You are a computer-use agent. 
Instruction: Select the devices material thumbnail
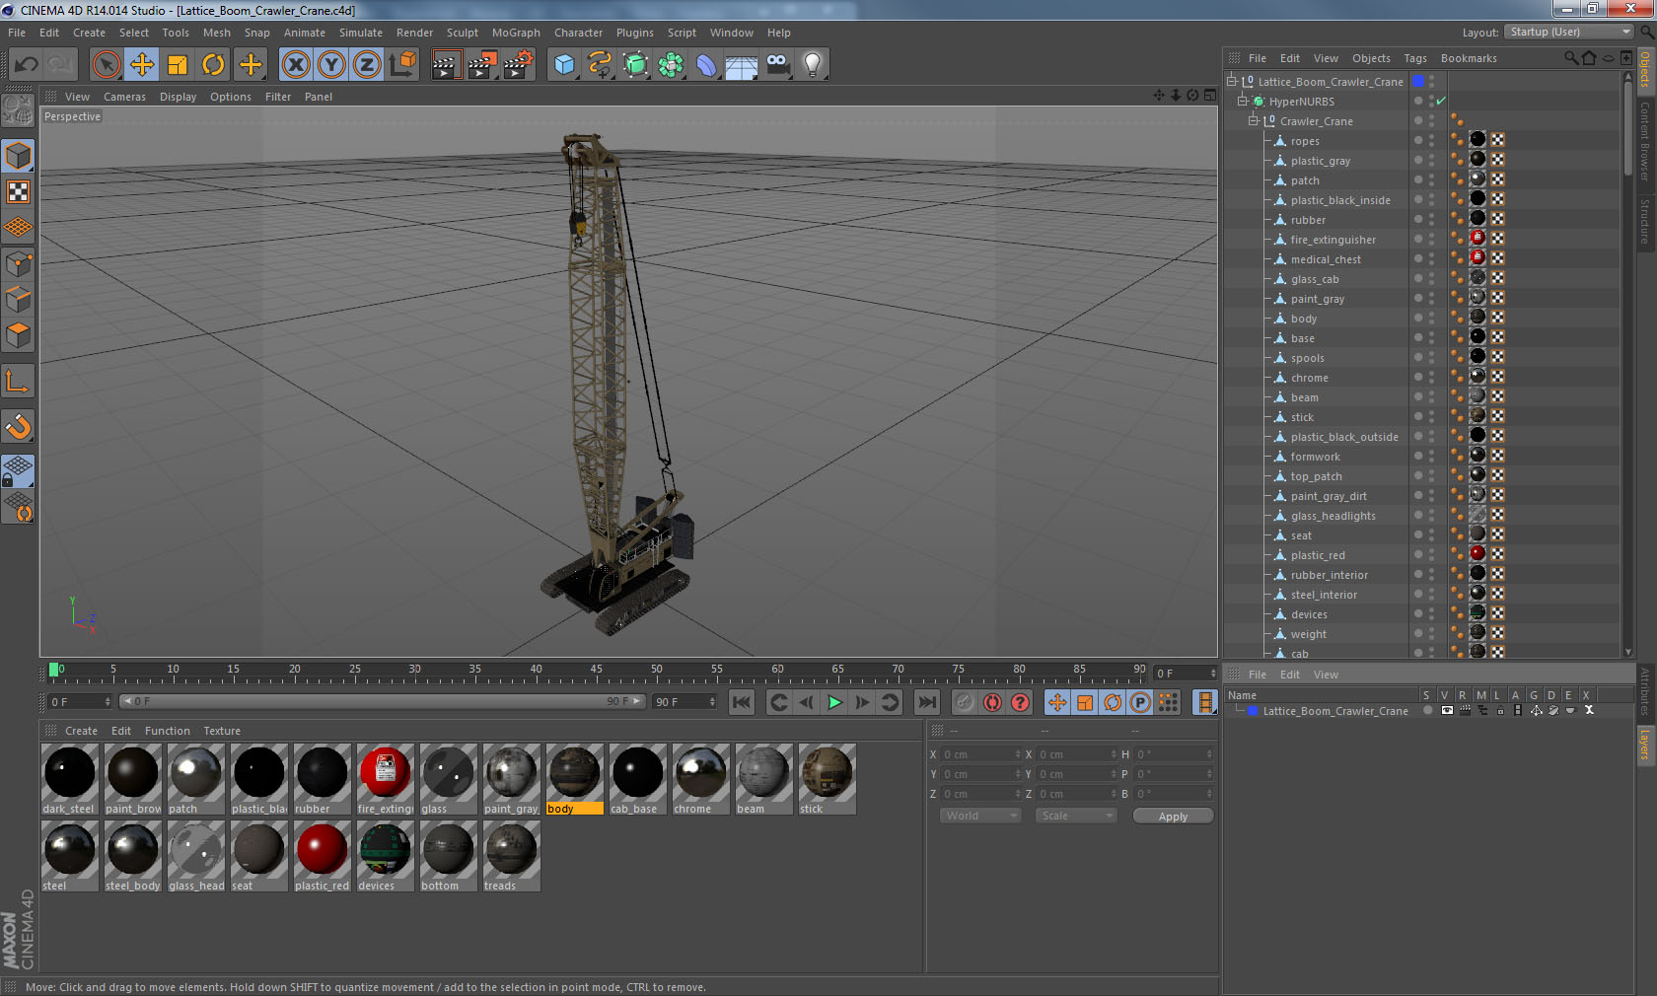point(385,856)
